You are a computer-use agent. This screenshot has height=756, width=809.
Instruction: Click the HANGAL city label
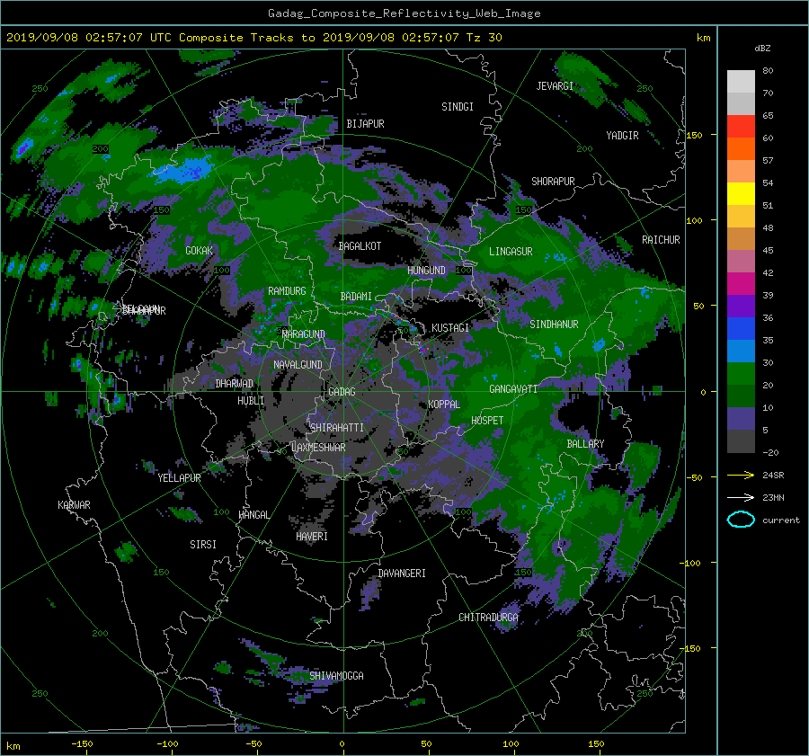(253, 515)
